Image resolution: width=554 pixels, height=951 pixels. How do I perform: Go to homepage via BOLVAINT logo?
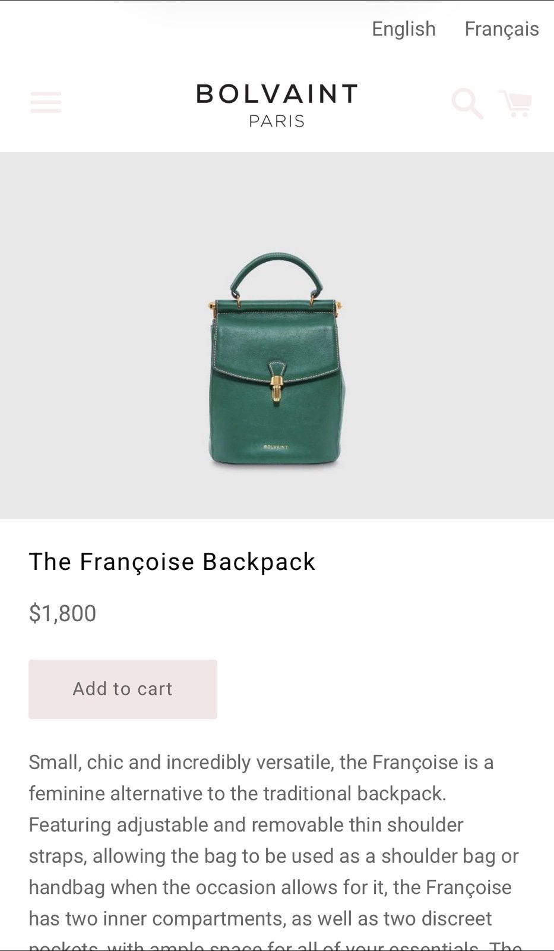pos(277,94)
